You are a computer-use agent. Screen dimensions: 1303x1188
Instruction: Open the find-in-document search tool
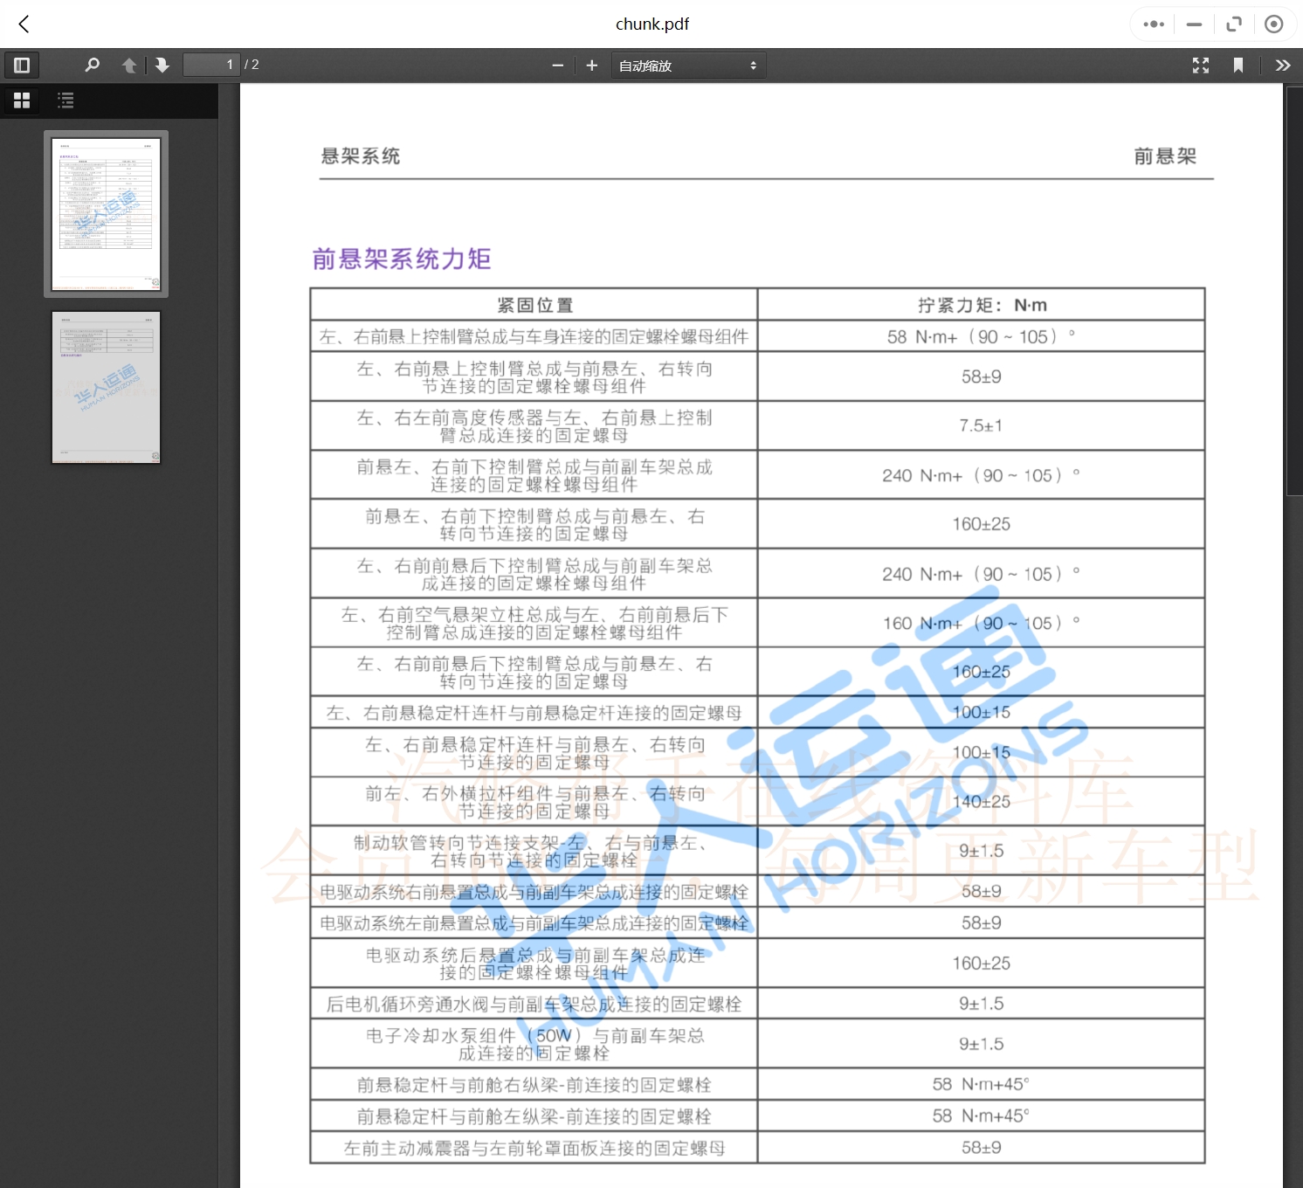tap(92, 65)
